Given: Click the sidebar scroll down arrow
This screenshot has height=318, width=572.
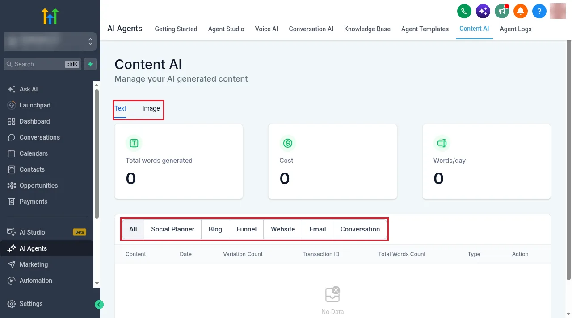Looking at the screenshot, I should [x=97, y=283].
